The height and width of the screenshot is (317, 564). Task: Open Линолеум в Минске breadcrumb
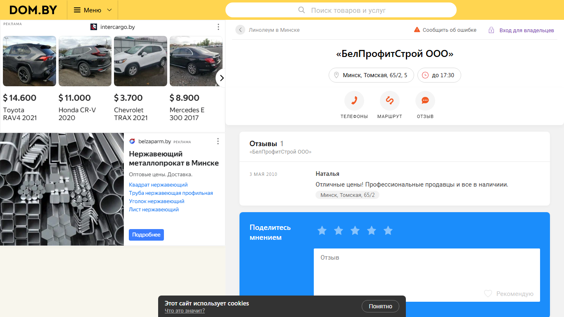tap(274, 30)
